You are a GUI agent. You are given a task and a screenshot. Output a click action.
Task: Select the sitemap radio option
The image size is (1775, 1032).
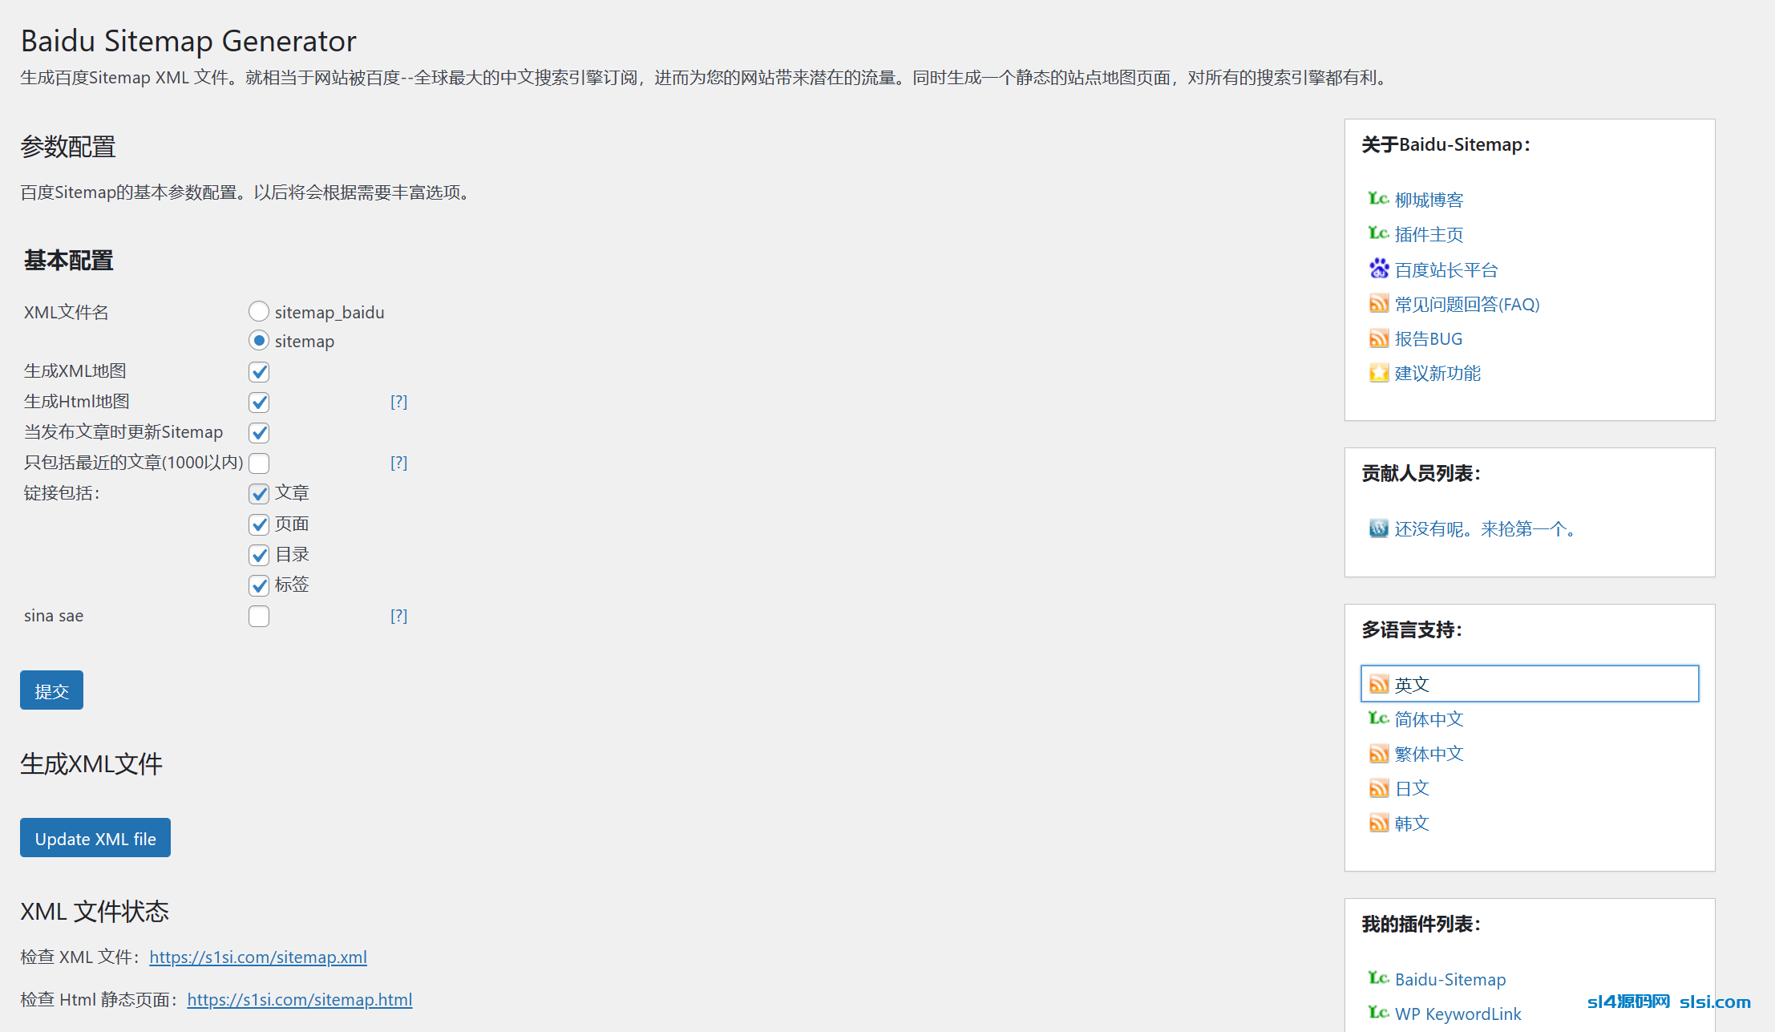click(259, 341)
